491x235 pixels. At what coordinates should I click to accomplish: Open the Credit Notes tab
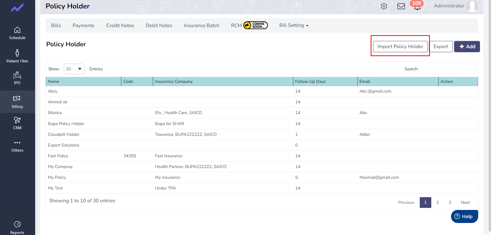[x=120, y=26]
